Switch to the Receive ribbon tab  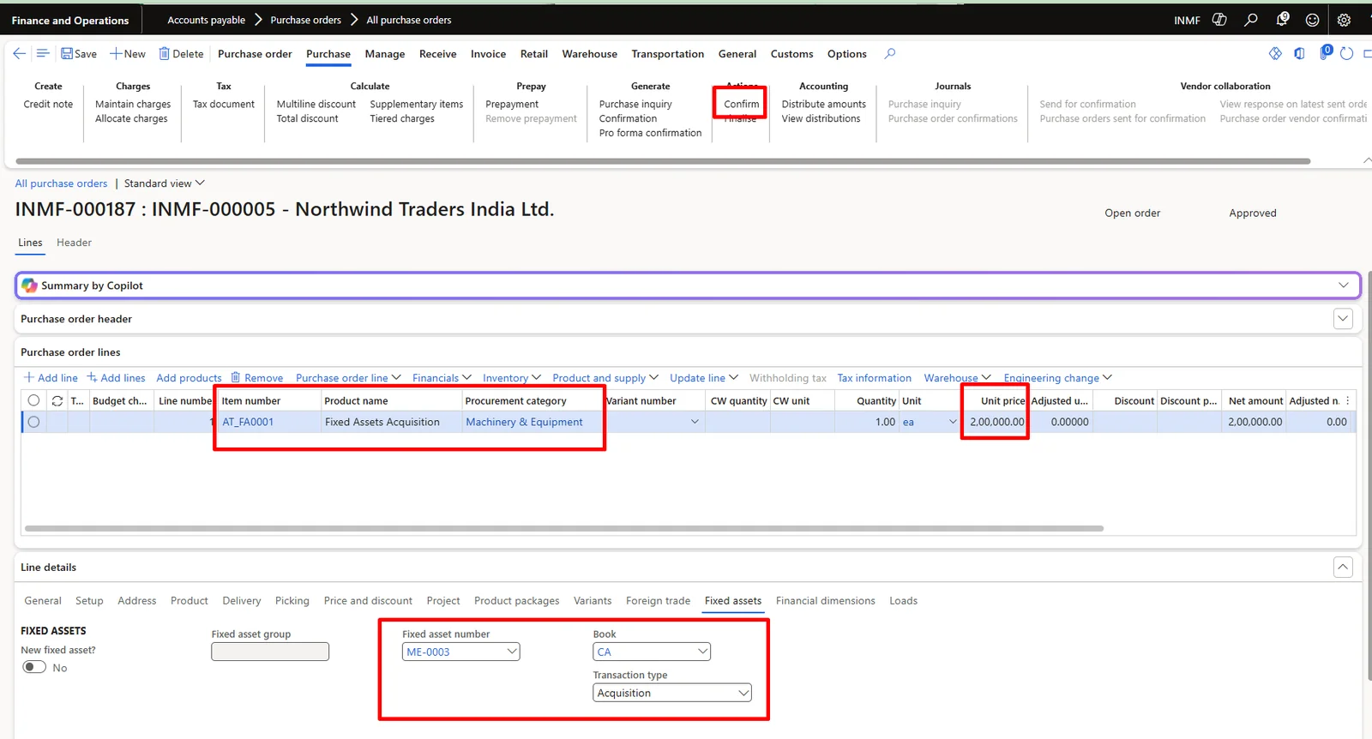tap(437, 54)
